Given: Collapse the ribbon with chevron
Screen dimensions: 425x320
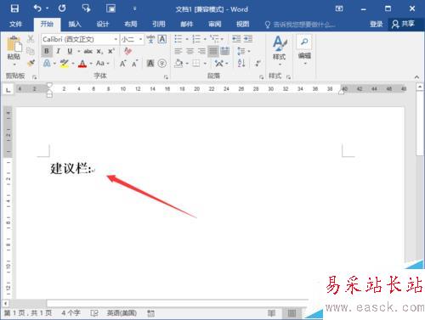Looking at the screenshot, I should pos(416,76).
